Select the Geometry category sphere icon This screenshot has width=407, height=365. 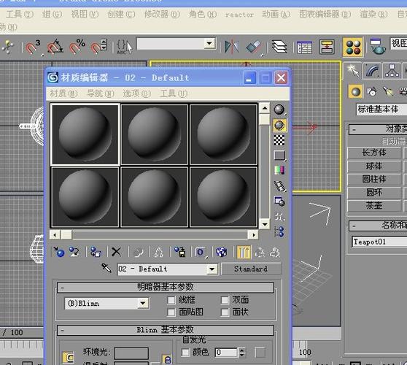click(355, 91)
